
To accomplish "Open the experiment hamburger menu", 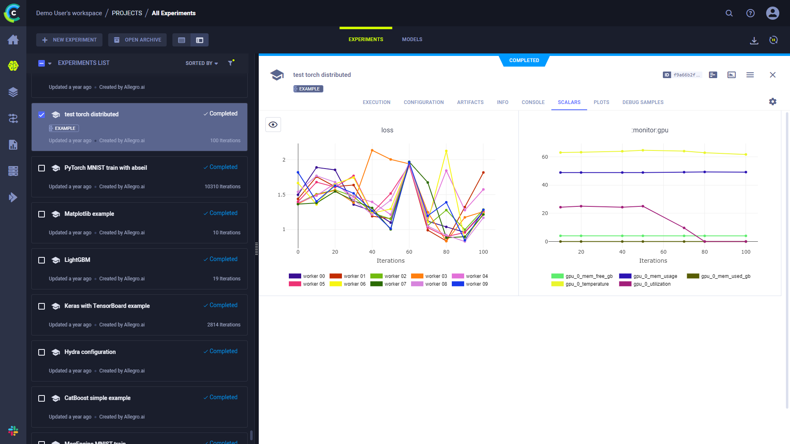I will click(750, 75).
